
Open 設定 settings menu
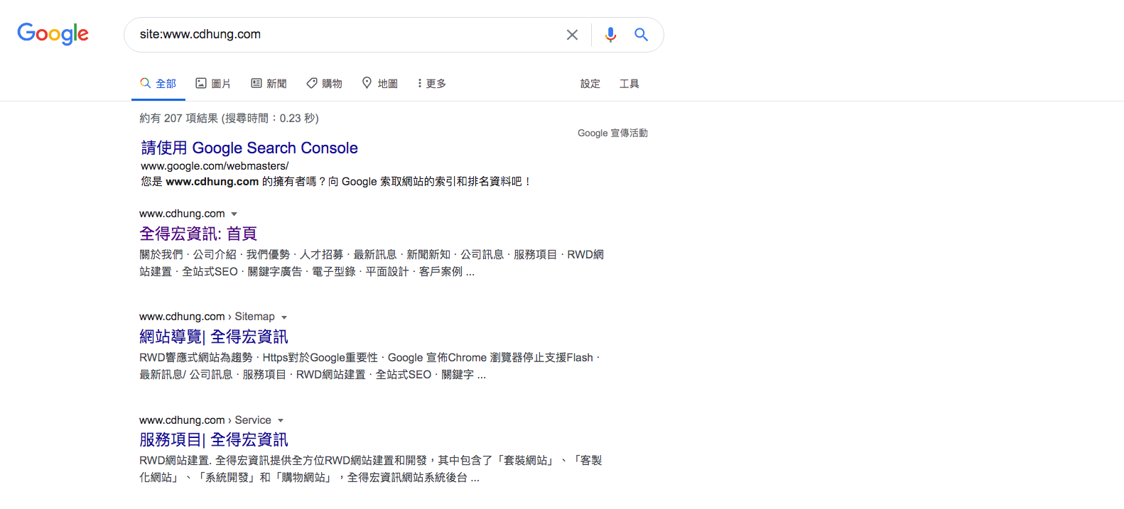tap(590, 84)
